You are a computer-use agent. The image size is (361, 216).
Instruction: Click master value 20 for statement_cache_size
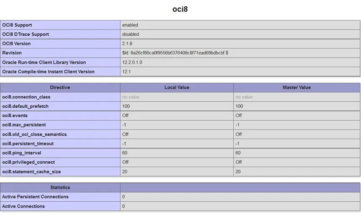click(x=238, y=172)
